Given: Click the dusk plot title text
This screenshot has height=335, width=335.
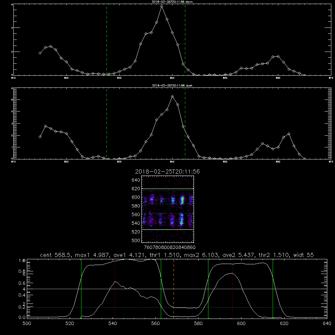Looking at the screenshot, I should coord(173,85).
